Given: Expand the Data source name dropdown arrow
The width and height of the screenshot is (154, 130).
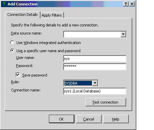Looking at the screenshot, I should tap(123, 34).
